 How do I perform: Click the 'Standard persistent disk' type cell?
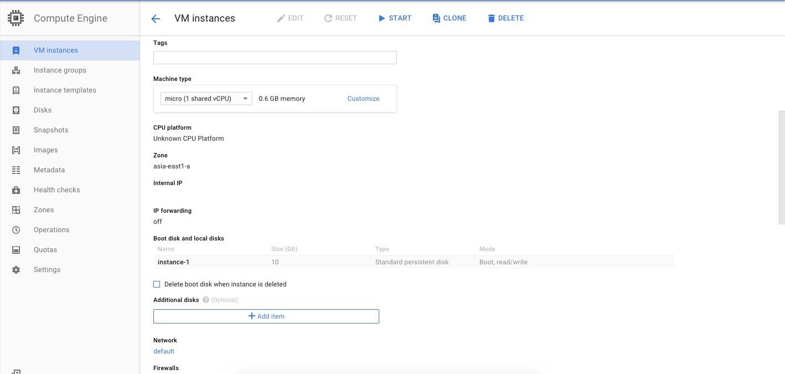point(412,262)
